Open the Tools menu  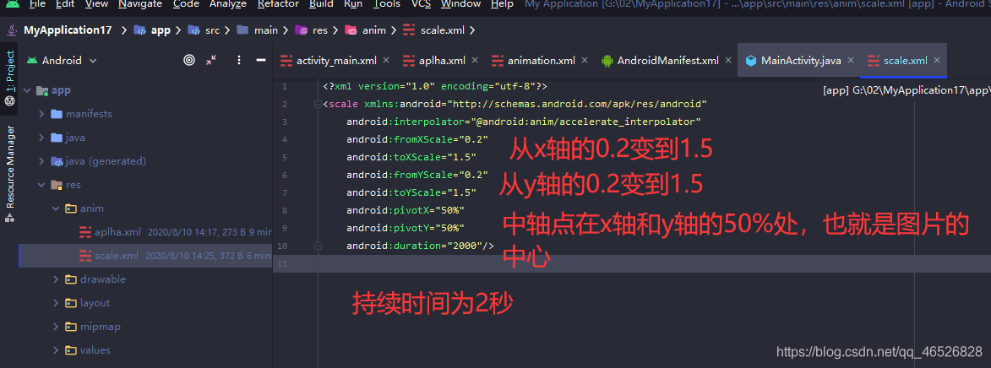click(386, 3)
